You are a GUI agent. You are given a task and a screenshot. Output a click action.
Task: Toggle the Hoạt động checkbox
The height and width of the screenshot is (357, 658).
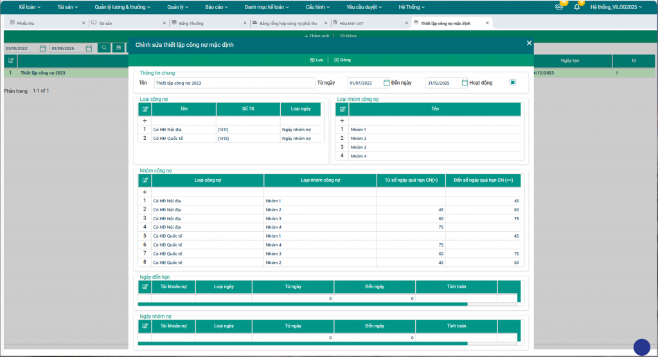pos(513,83)
